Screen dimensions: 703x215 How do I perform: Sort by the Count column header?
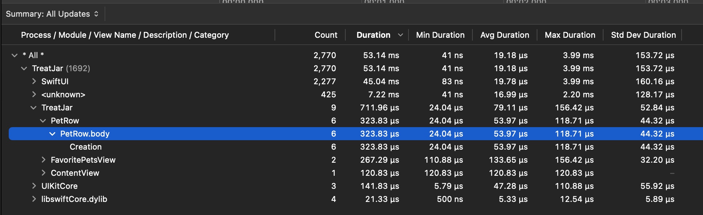(326, 35)
